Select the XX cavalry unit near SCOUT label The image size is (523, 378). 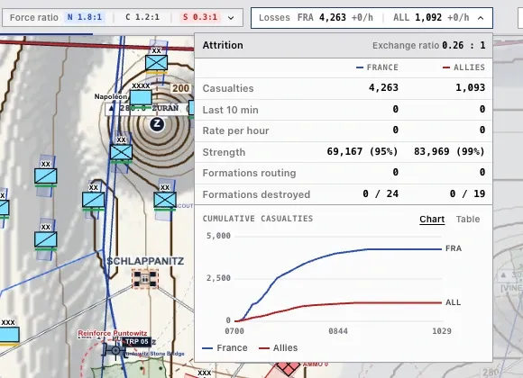(x=165, y=200)
